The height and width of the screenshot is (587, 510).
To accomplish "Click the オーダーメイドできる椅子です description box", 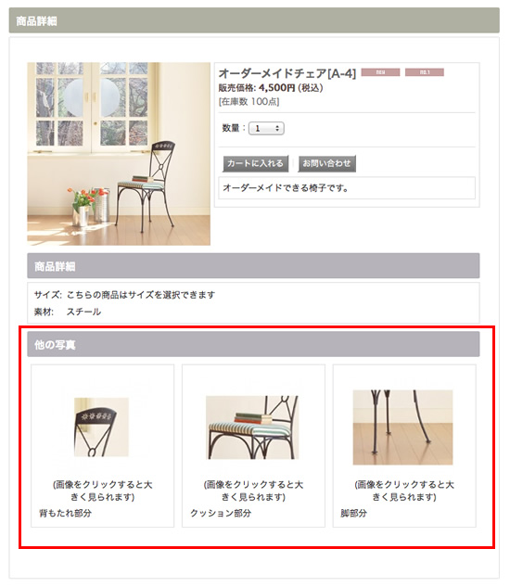I will 347,188.
